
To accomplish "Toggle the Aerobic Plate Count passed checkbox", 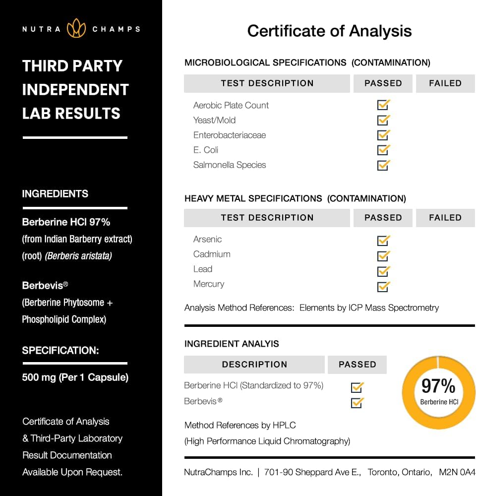I will coord(383,105).
